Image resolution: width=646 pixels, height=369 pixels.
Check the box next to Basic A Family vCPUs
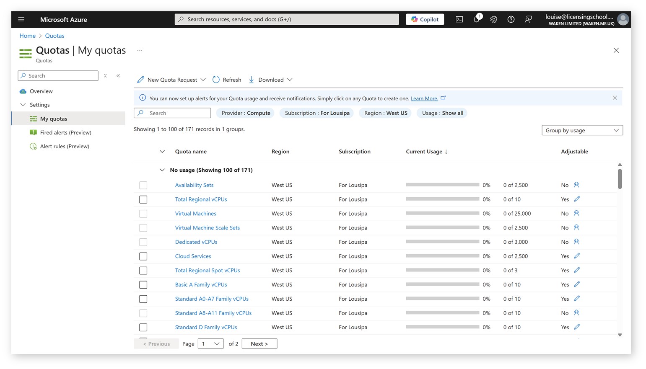tap(143, 284)
